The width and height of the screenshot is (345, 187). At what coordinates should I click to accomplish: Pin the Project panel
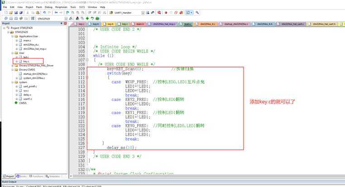click(x=62, y=24)
